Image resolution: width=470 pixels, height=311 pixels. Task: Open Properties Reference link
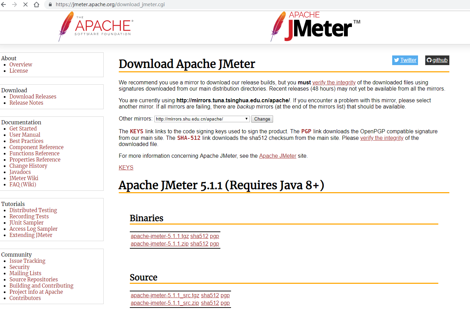tap(35, 159)
